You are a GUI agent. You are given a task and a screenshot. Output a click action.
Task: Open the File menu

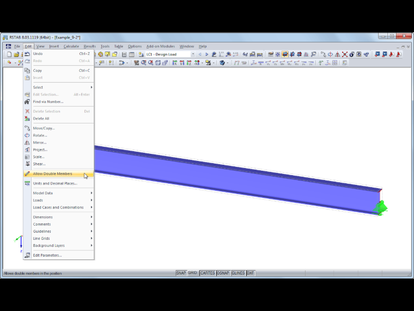[x=17, y=46]
